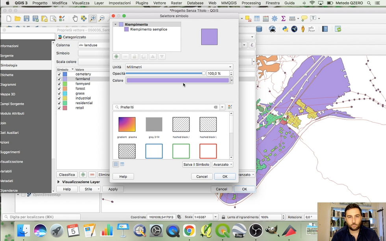
Task: Open the Mappa 3D settings panel
Action: click(12, 94)
